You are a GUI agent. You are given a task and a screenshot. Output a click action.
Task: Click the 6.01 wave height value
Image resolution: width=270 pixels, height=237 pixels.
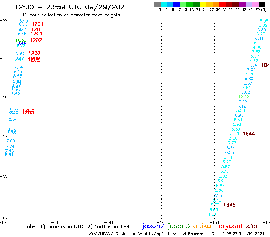[23, 30]
